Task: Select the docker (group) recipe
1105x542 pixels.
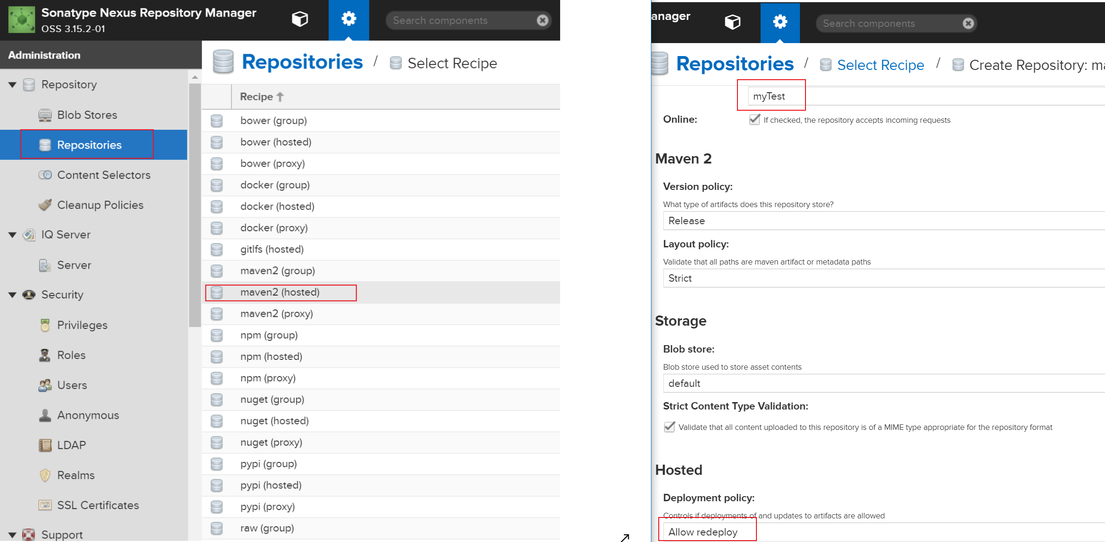Action: tap(381, 185)
